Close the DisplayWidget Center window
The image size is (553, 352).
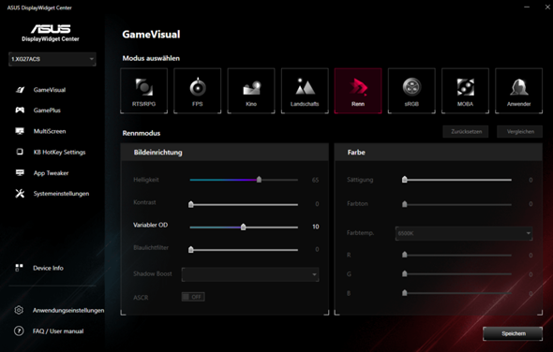pyautogui.click(x=547, y=7)
